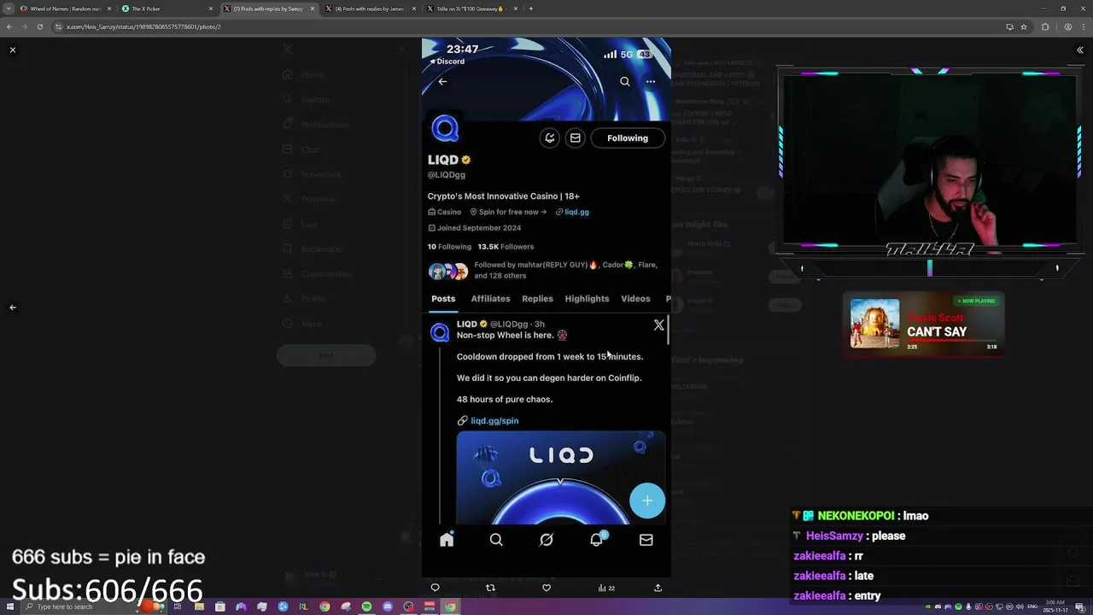This screenshot has width=1093, height=615.
Task: Tap the messages envelope in the bottom bar
Action: click(x=646, y=540)
